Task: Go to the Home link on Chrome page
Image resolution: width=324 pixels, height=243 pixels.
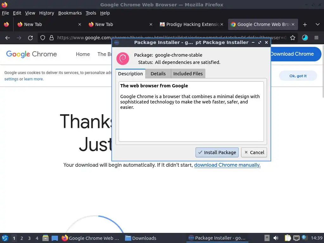Action: pos(83,54)
